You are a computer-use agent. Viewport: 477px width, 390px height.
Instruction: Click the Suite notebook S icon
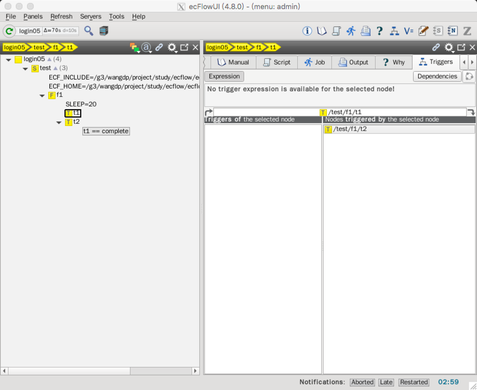click(x=438, y=31)
